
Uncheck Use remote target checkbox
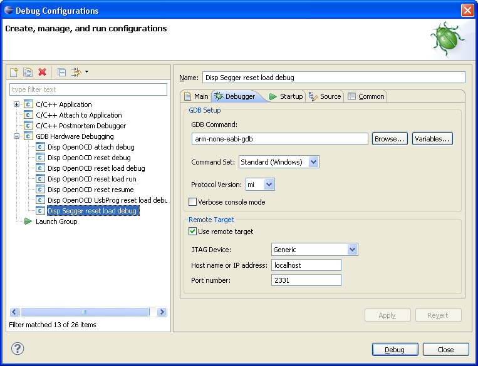pos(193,231)
